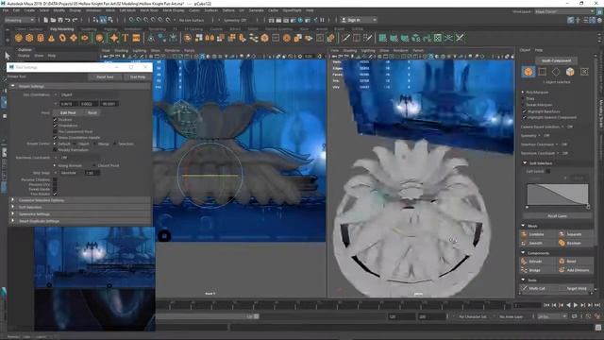Collapse Components section in Modeling Toolkit
Image resolution: width=604 pixels, height=340 pixels.
[523, 253]
